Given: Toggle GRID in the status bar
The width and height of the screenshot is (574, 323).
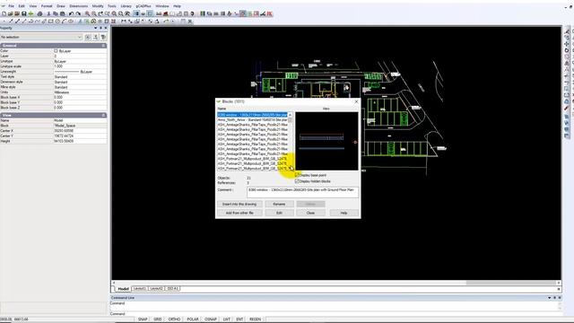Looking at the screenshot, I should pyautogui.click(x=158, y=319).
